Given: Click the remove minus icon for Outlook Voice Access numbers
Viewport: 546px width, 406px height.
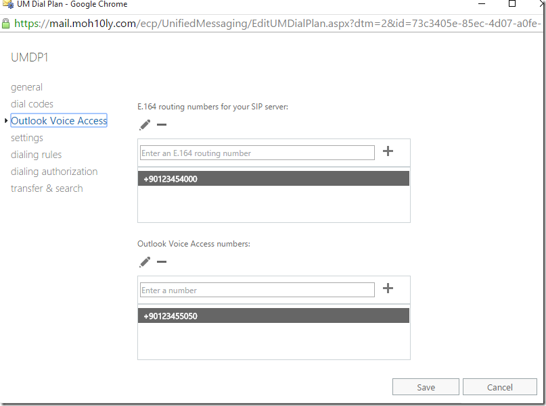Looking at the screenshot, I should 162,261.
